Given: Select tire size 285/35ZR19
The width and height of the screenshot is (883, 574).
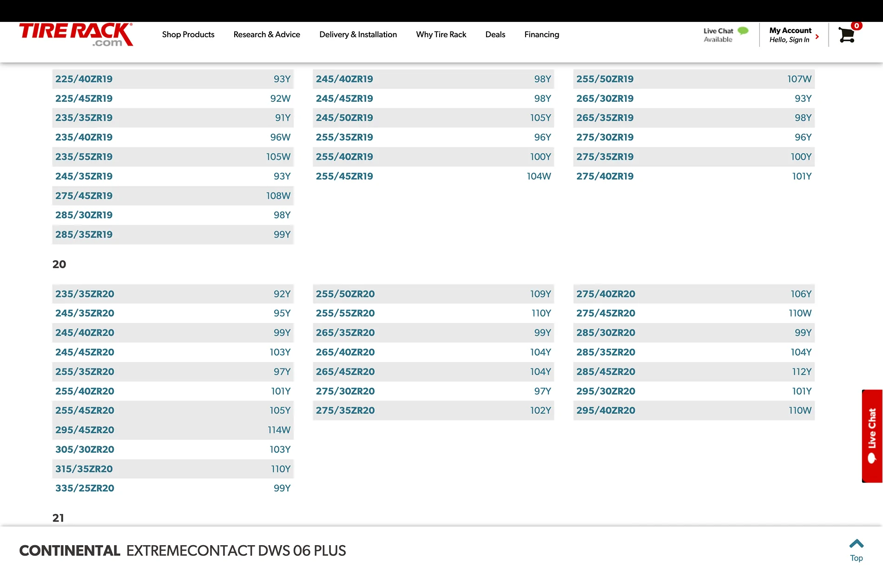Looking at the screenshot, I should coord(173,235).
